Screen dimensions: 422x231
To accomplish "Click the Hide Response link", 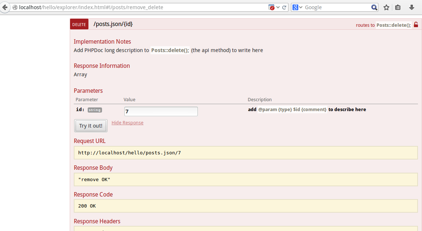I will (127, 122).
